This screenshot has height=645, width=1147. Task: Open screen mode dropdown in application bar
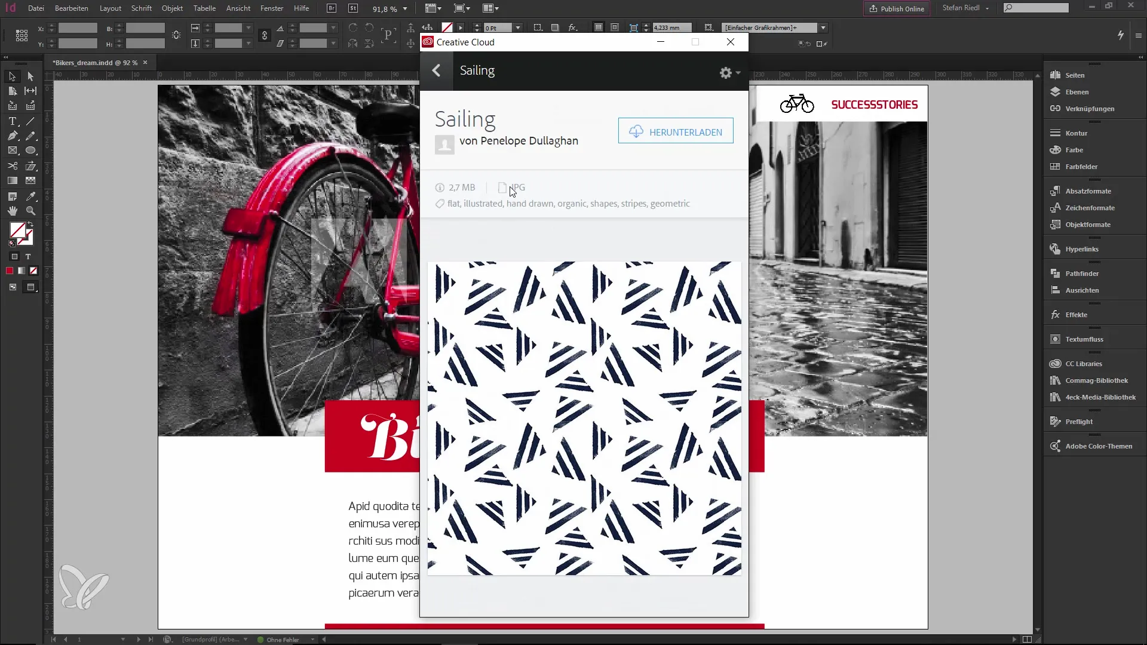(463, 8)
